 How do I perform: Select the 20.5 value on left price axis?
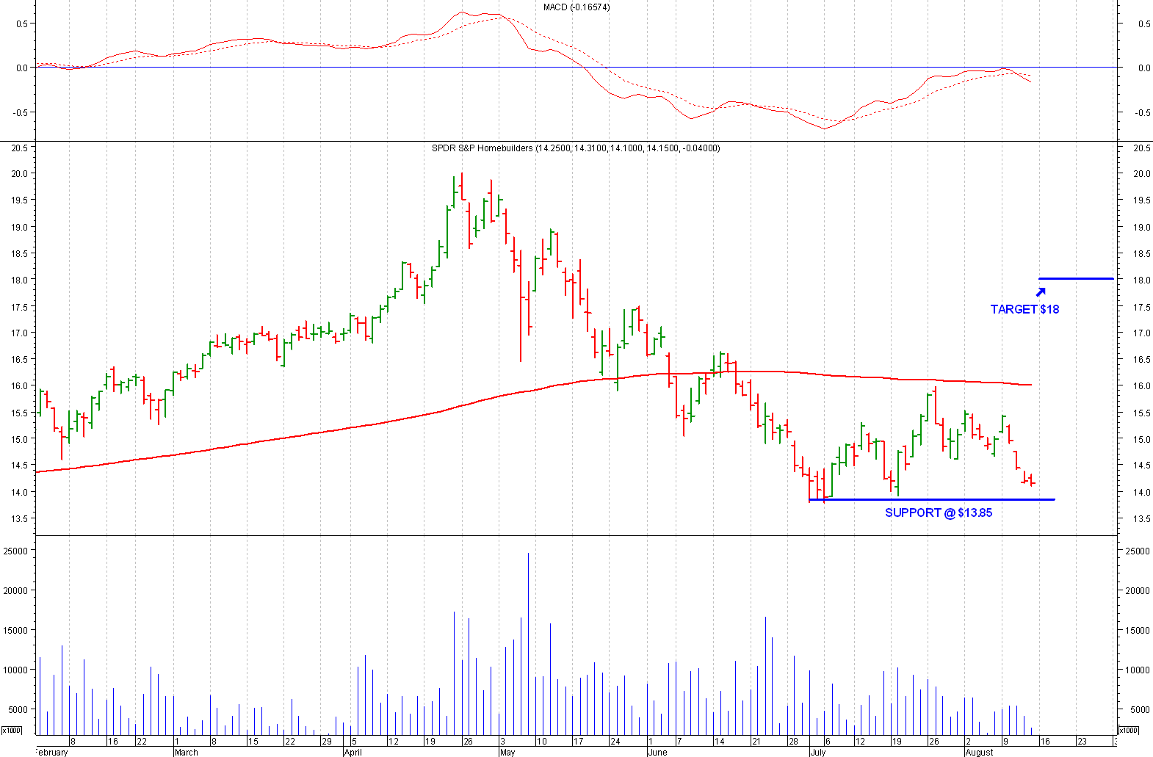click(x=20, y=148)
